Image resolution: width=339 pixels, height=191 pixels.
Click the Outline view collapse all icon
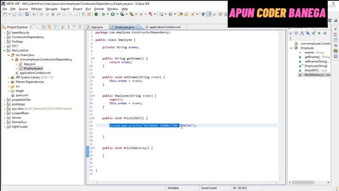pyautogui.click(x=297, y=33)
